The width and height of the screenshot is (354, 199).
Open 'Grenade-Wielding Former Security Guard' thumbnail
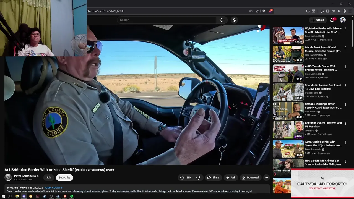(x=288, y=111)
